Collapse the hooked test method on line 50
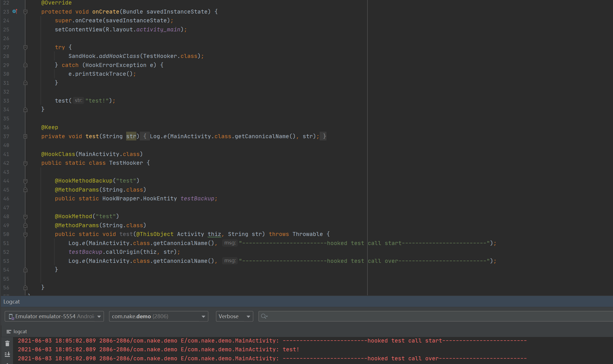The width and height of the screenshot is (613, 364). click(x=25, y=235)
